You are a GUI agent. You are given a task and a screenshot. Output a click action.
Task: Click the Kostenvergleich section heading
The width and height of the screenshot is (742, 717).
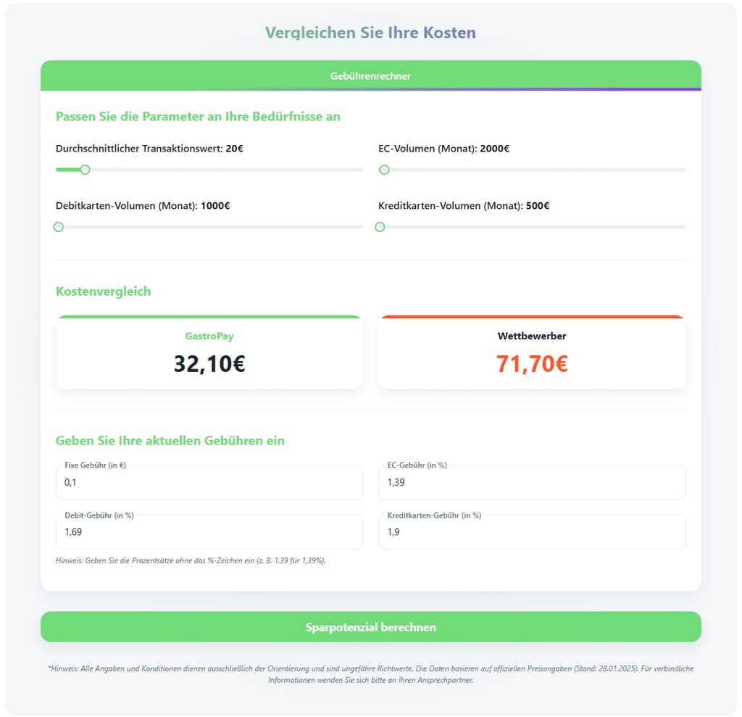103,291
